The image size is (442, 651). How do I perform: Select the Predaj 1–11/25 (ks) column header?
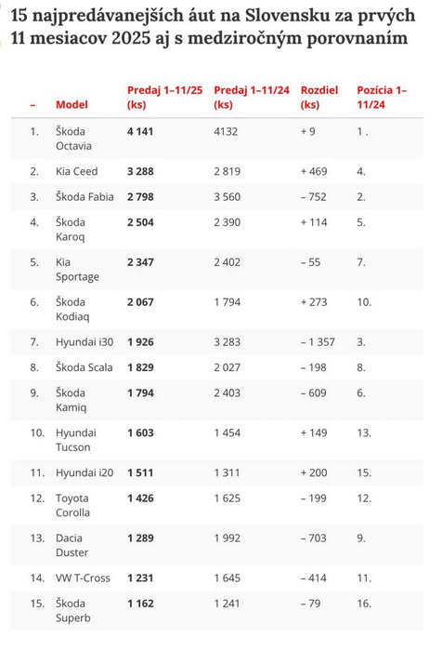[164, 97]
